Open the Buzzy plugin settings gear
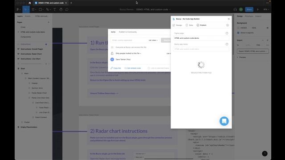285x160 pixels. pyautogui.click(x=228, y=25)
